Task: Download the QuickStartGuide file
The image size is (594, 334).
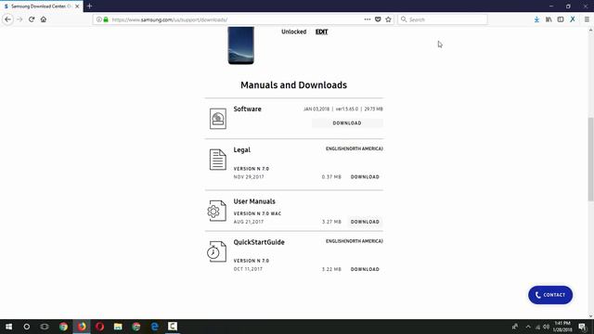Action: pyautogui.click(x=365, y=269)
